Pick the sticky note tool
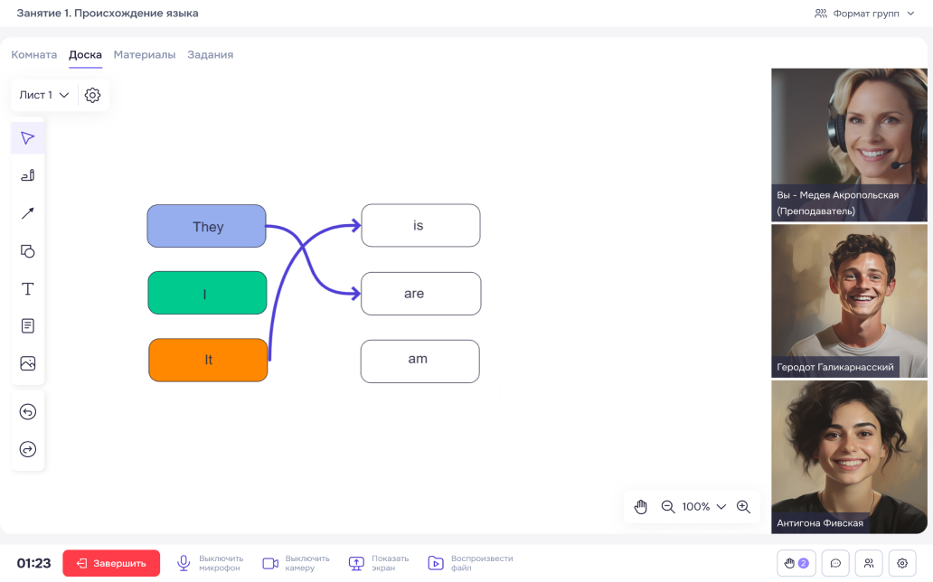This screenshot has width=933, height=582. [x=28, y=326]
